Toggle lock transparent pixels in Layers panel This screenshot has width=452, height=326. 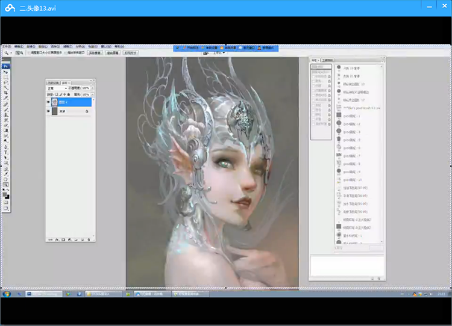tap(57, 94)
